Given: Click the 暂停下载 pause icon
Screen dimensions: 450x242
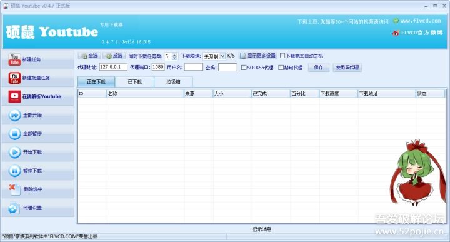Looking at the screenshot, I should (x=14, y=171).
